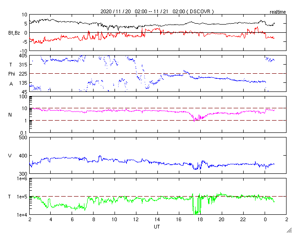Click the "1e+4" temperature tick

[23, 215]
